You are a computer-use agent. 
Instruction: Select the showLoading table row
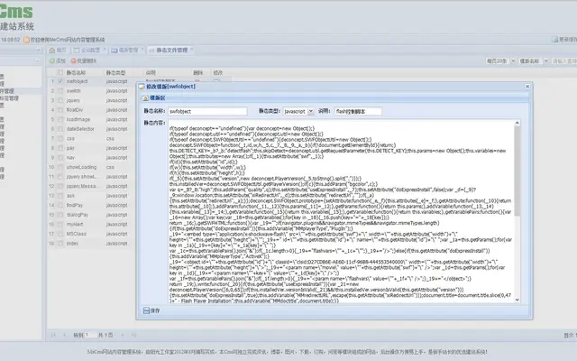92,167
